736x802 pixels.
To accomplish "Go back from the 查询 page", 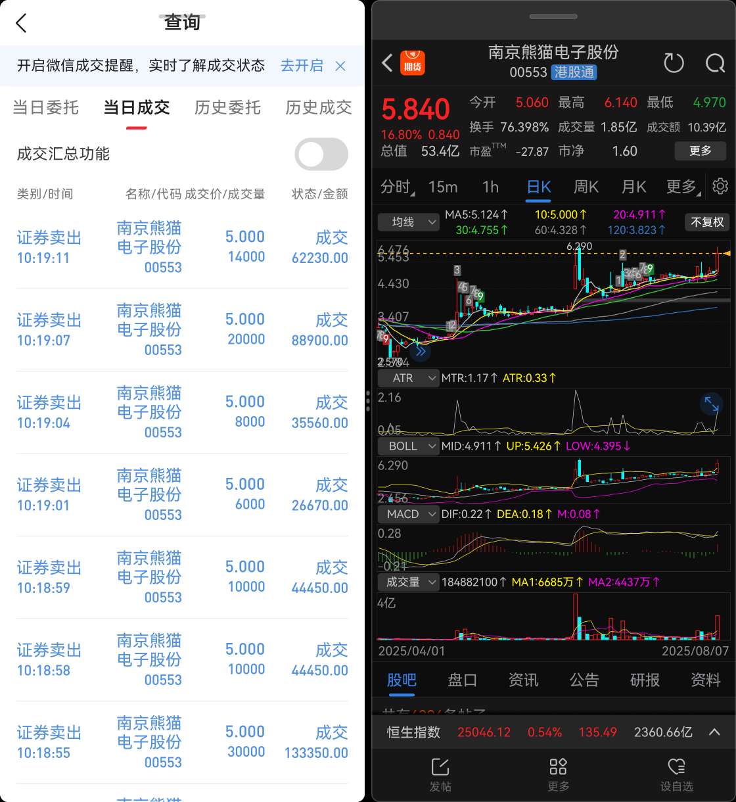I will (x=21, y=23).
